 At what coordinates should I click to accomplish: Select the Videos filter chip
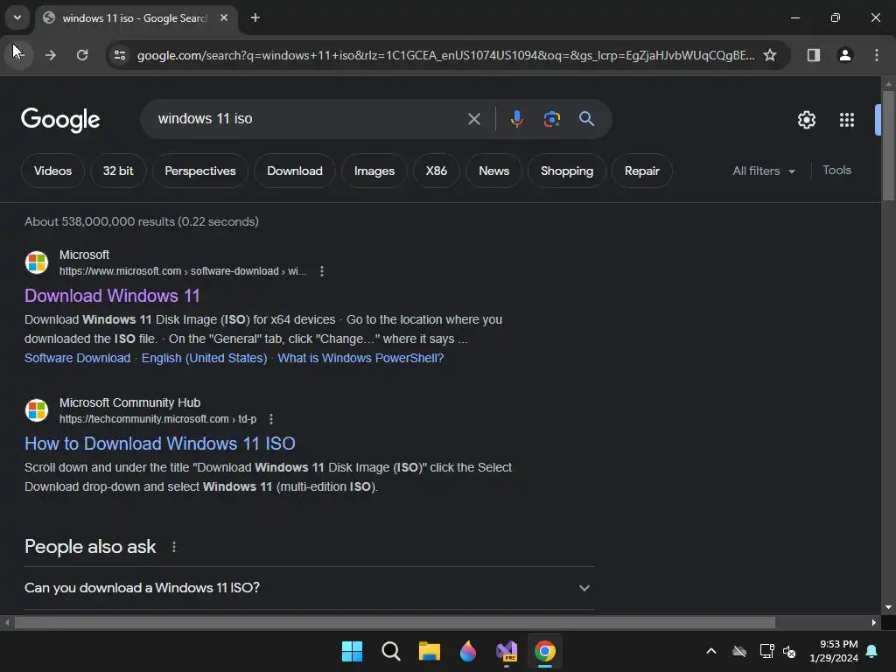[x=52, y=171]
